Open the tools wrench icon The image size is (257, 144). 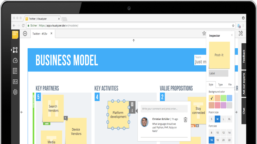(241, 33)
